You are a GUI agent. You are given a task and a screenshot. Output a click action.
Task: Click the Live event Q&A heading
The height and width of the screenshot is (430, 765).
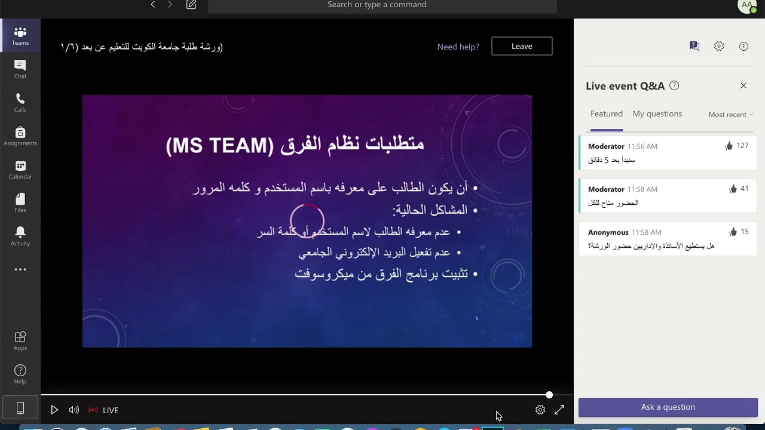pos(625,86)
